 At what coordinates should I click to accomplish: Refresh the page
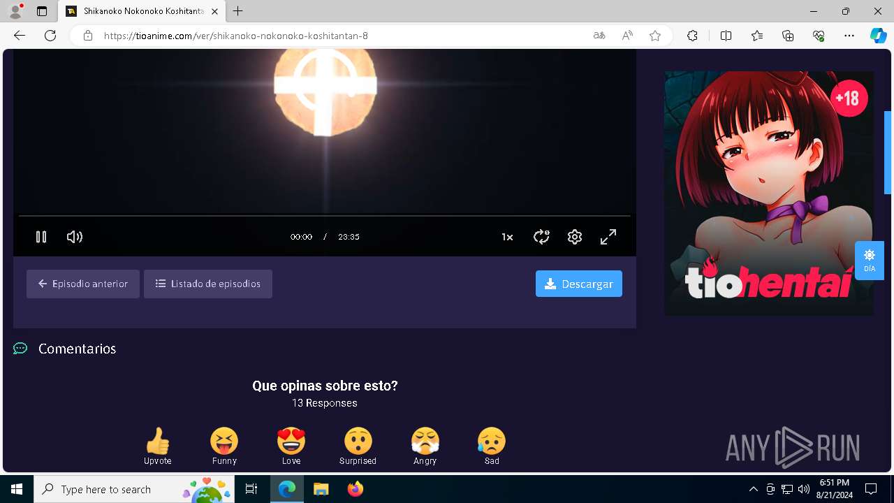point(50,36)
